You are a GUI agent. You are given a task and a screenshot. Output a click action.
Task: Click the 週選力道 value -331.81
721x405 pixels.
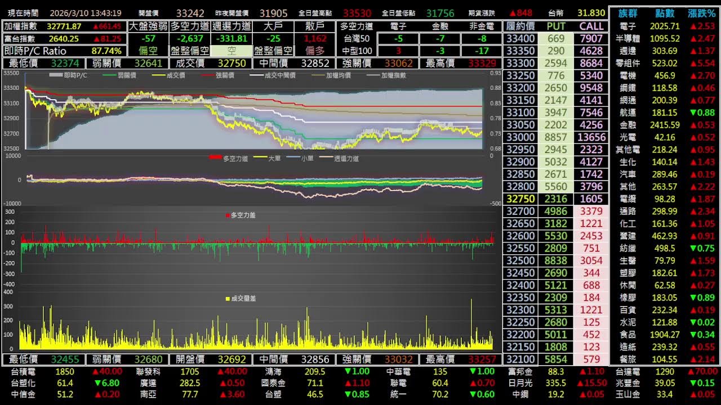tap(232, 38)
